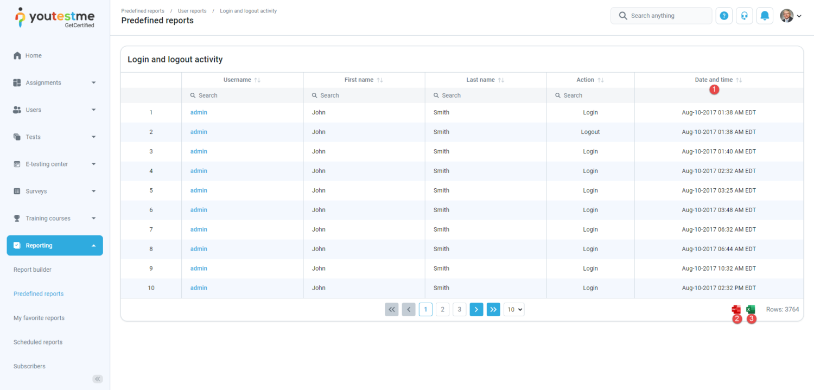Viewport: 814px width, 390px height.
Task: Open the help question mark icon
Action: (x=724, y=15)
